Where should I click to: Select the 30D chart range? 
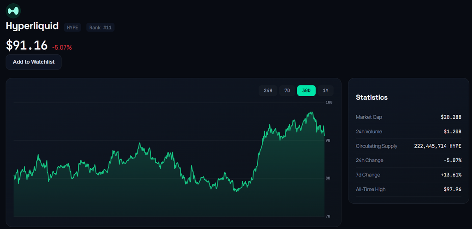point(307,91)
